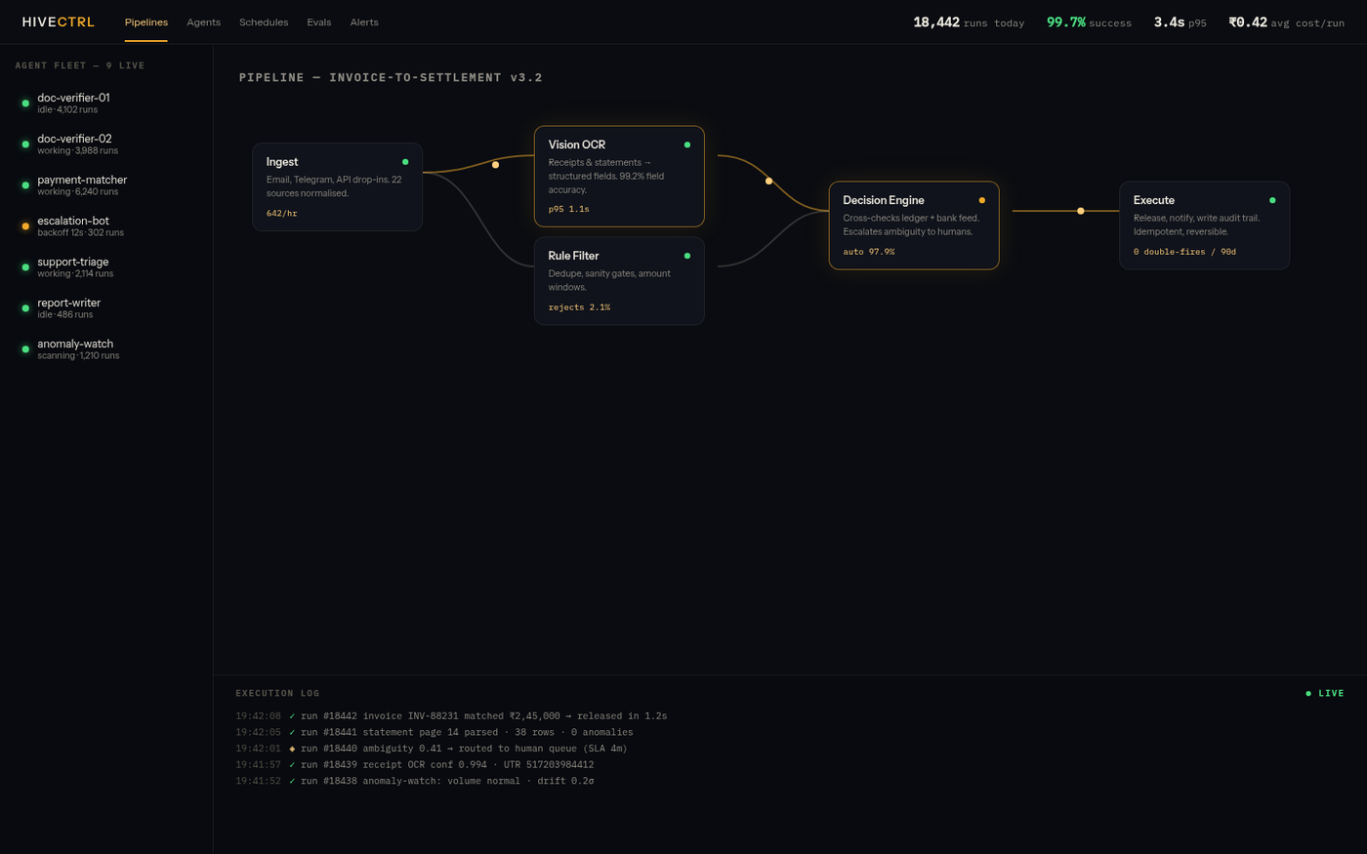Viewport: 1367px width, 854px height.
Task: Click the doc-verifier-01 green status dot
Action: [25, 103]
